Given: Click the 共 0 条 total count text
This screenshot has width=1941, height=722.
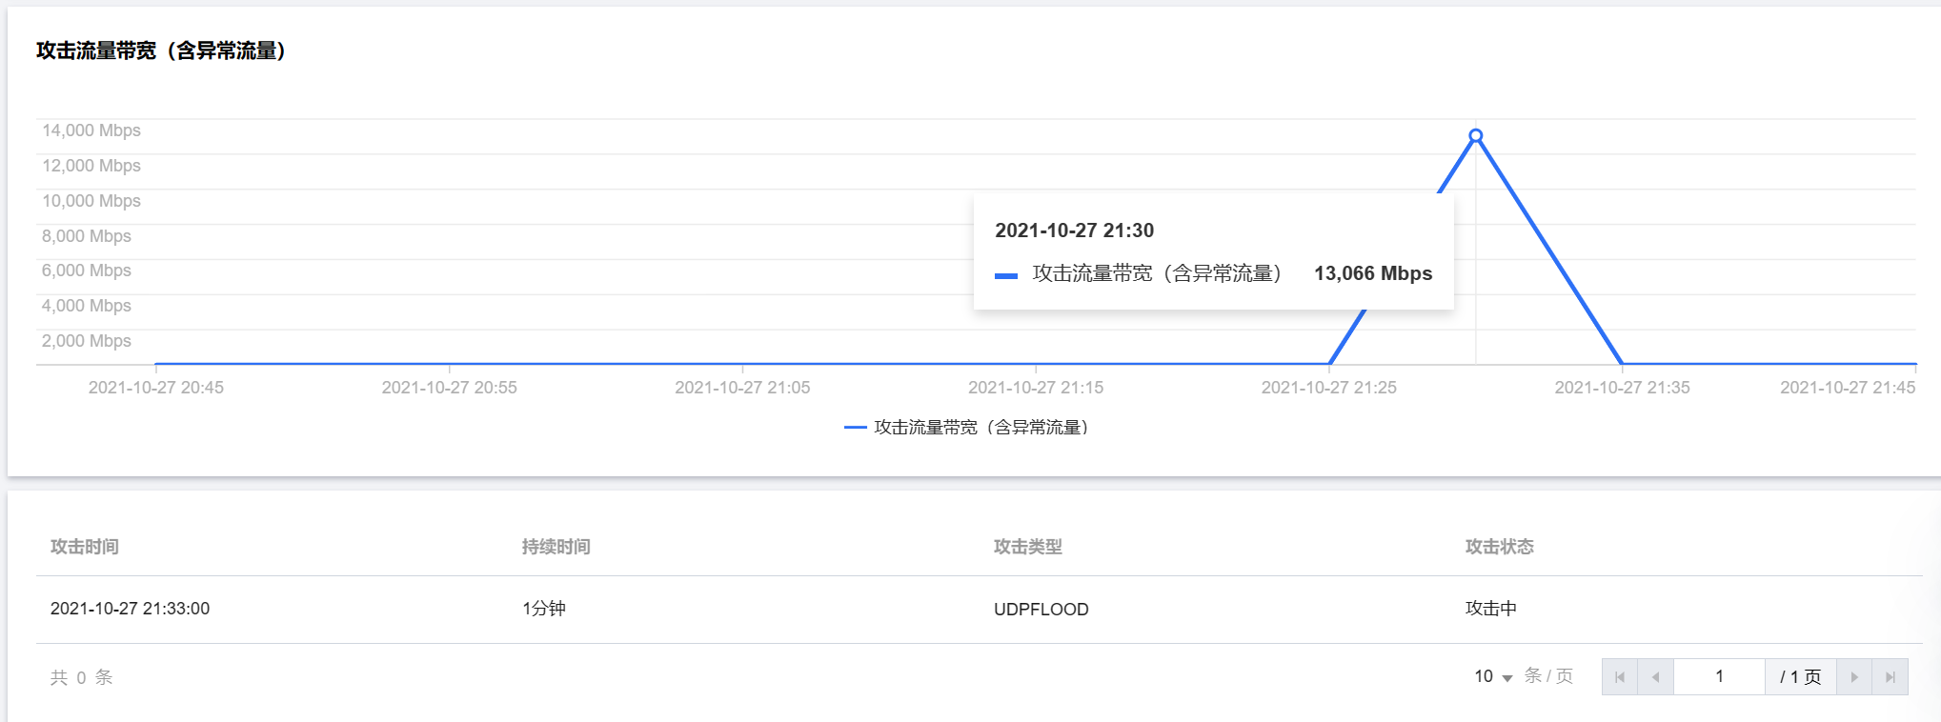Looking at the screenshot, I should click(82, 677).
